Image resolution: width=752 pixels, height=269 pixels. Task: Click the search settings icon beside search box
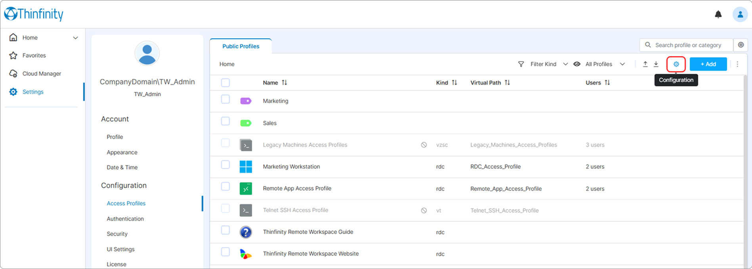tap(741, 45)
